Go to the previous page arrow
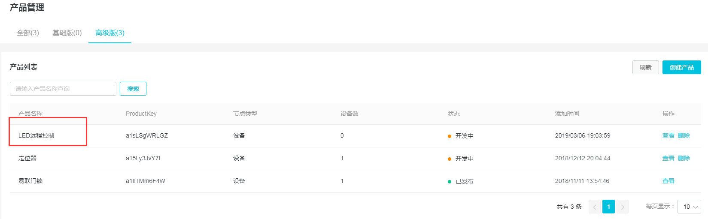The width and height of the screenshot is (708, 219). [x=595, y=207]
